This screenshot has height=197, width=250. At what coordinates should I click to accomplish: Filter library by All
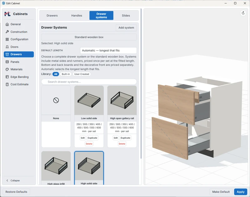tap(56, 74)
